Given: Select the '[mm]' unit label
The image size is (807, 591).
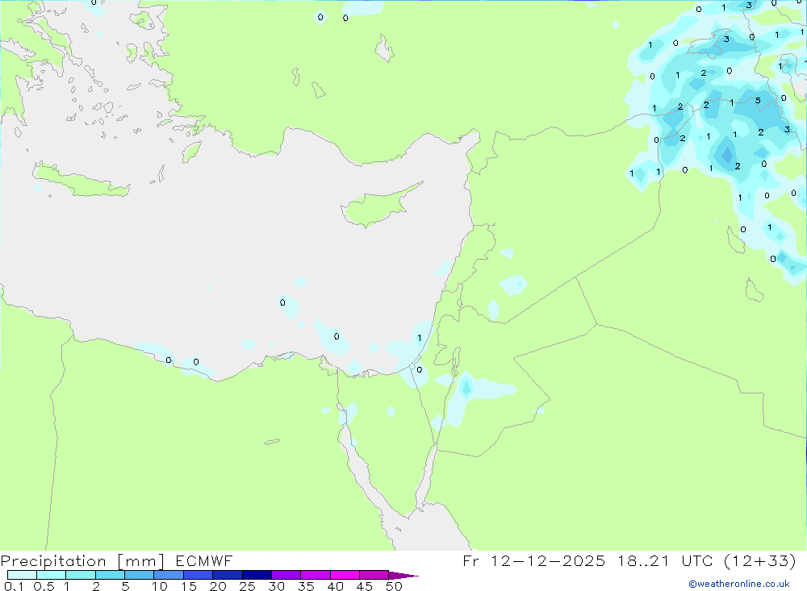Looking at the screenshot, I should point(140,561).
